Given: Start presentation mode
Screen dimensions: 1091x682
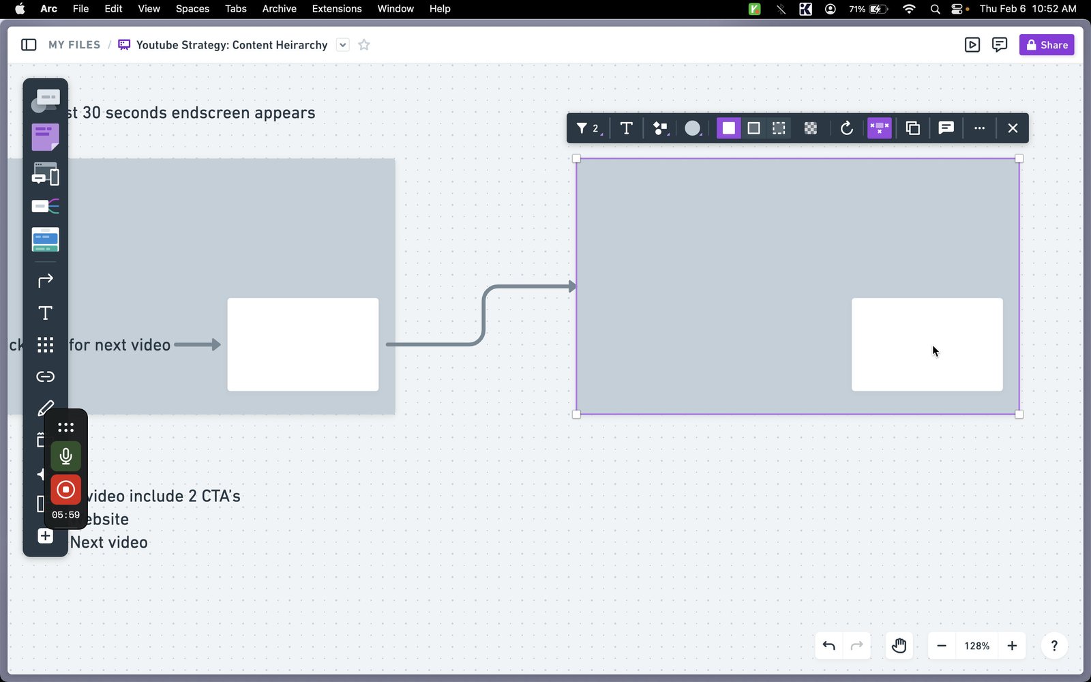Looking at the screenshot, I should (x=972, y=45).
